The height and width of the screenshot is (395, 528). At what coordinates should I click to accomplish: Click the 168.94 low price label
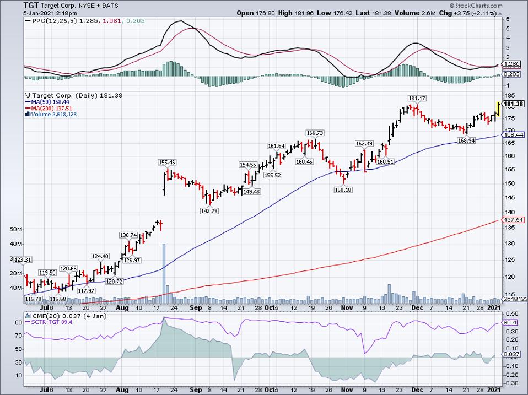click(x=466, y=140)
